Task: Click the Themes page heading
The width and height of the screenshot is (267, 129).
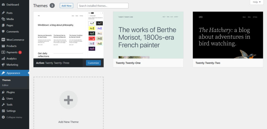Action: 40,6
